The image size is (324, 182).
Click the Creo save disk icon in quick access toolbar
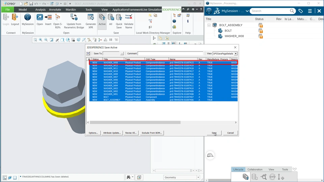coord(31,4)
